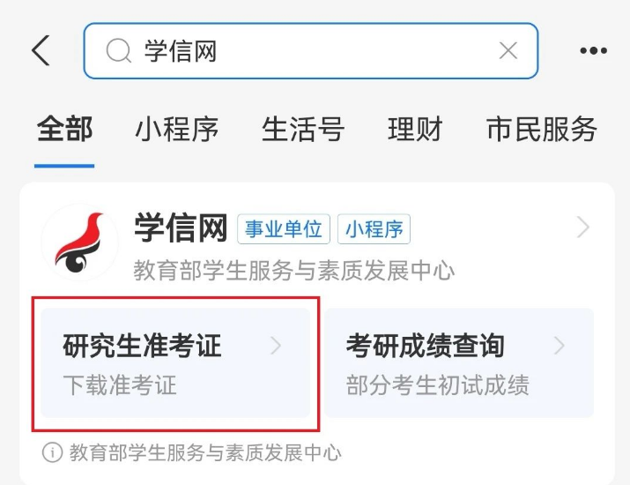Click the 小程序 tag badge
This screenshot has width=630, height=485.
[374, 229]
